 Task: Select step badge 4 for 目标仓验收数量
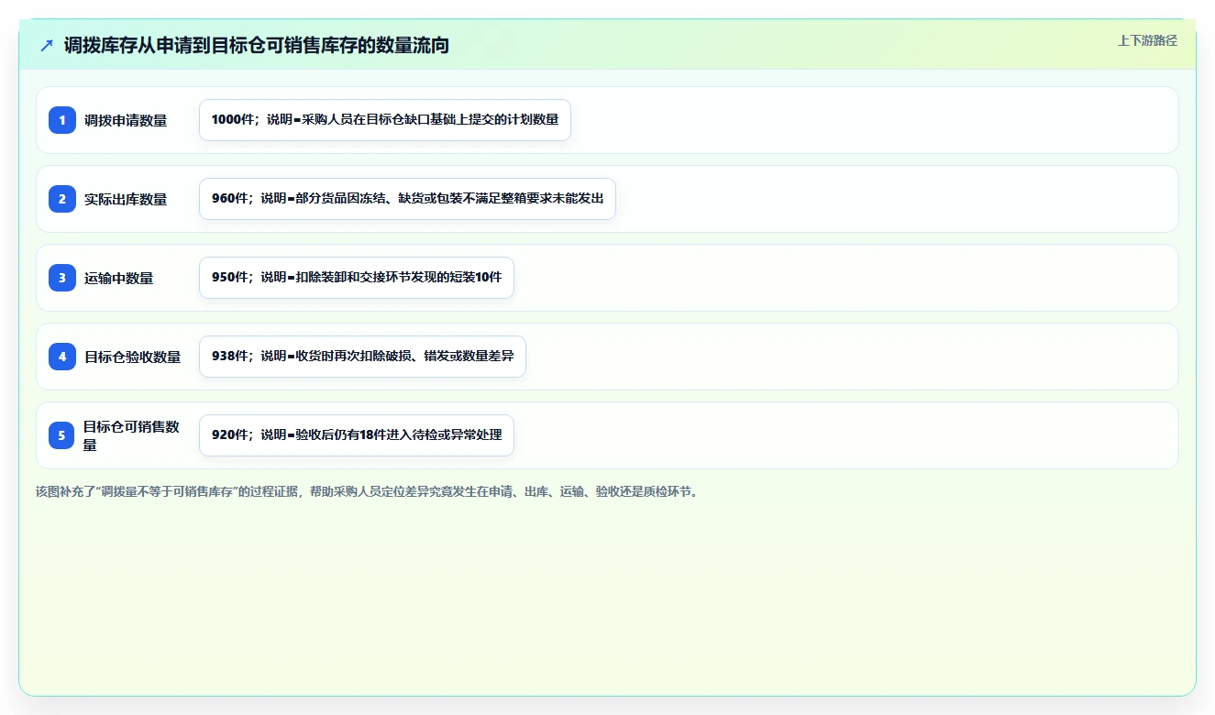click(62, 357)
